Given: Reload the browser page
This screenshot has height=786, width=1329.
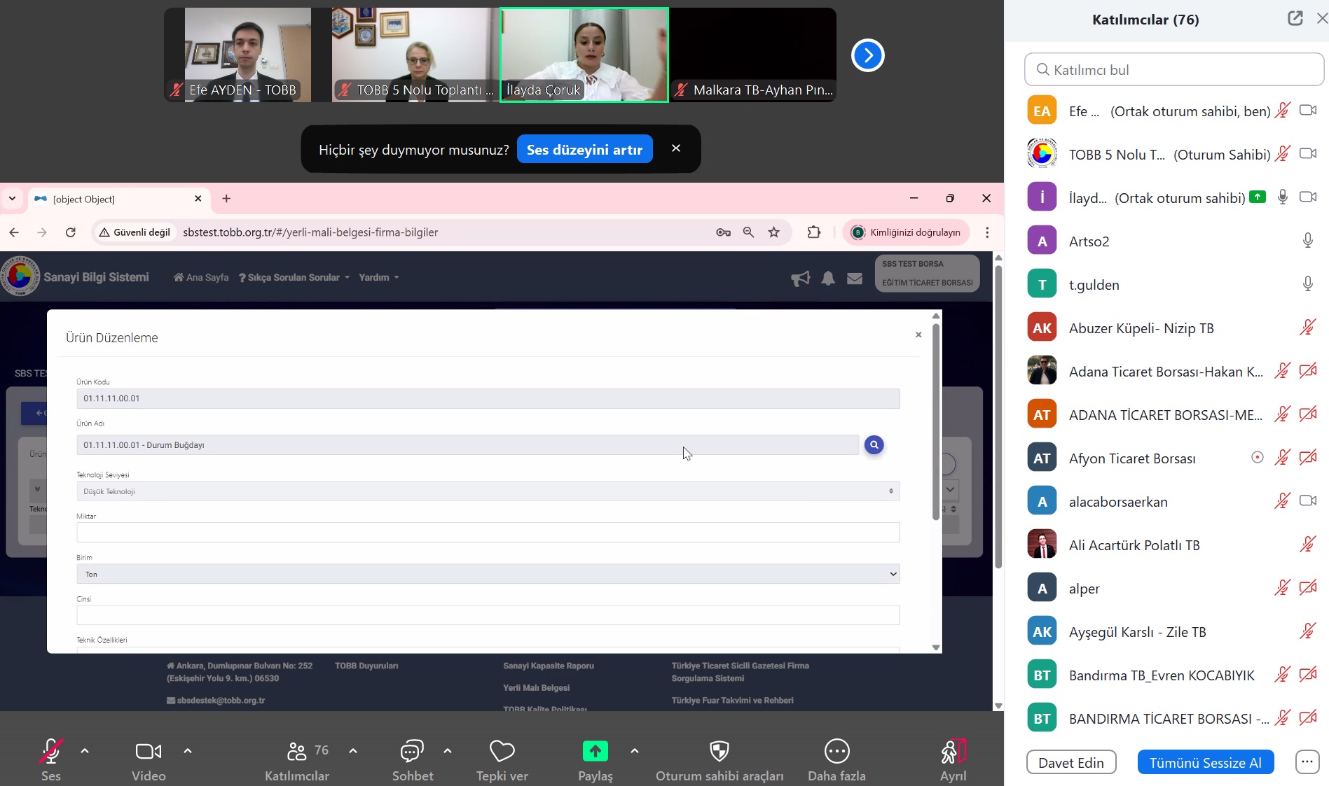Looking at the screenshot, I should tap(71, 232).
